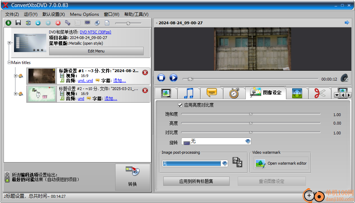Click title #2 audio link und
The width and height of the screenshot is (355, 203).
coord(81,99)
